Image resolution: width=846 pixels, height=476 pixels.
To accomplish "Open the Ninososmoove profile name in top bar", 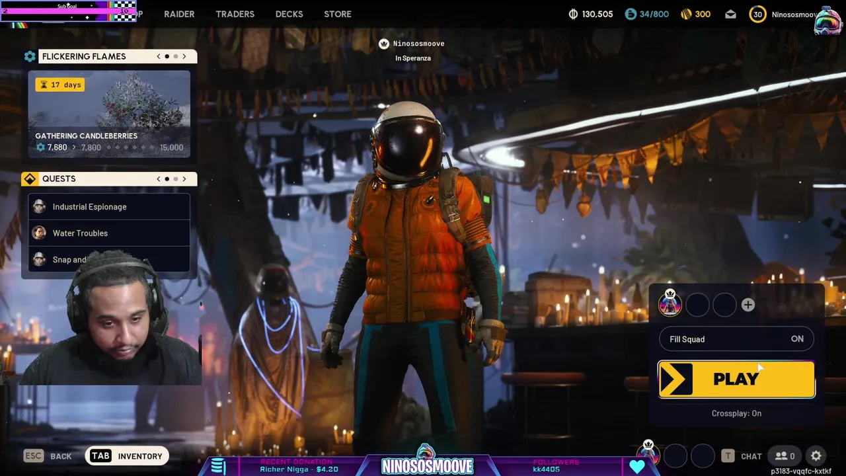I will [x=794, y=15].
